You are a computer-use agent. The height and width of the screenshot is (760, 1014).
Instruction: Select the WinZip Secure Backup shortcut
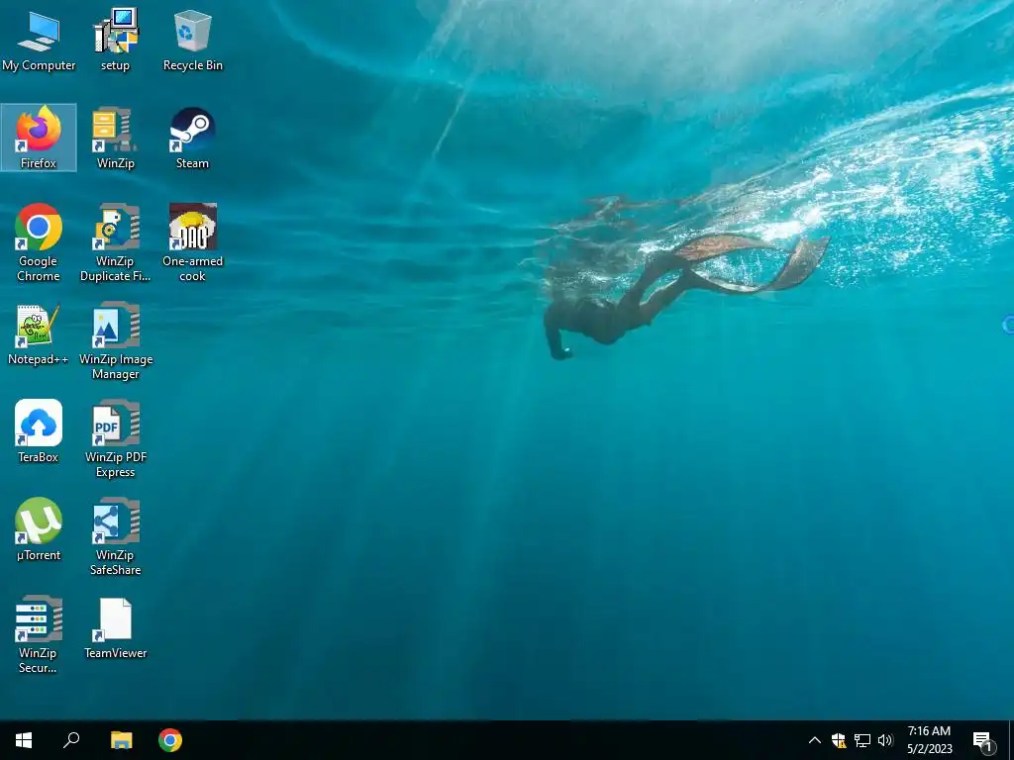[39, 634]
